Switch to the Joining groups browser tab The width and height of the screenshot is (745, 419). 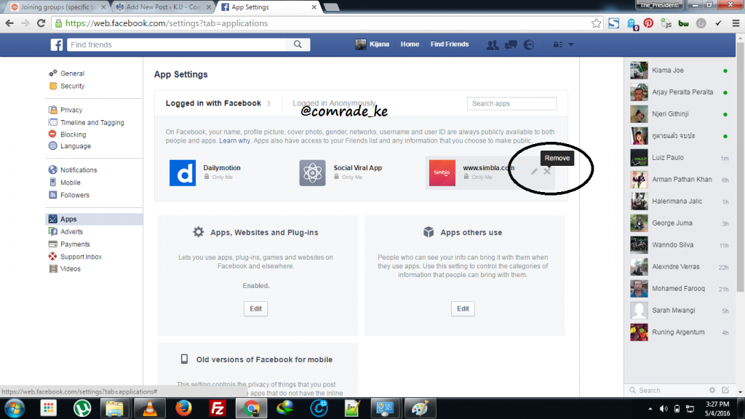coord(57,7)
